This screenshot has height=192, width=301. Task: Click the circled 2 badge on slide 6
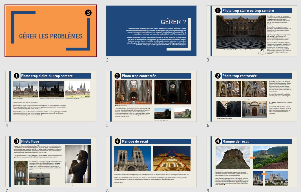[218, 76]
